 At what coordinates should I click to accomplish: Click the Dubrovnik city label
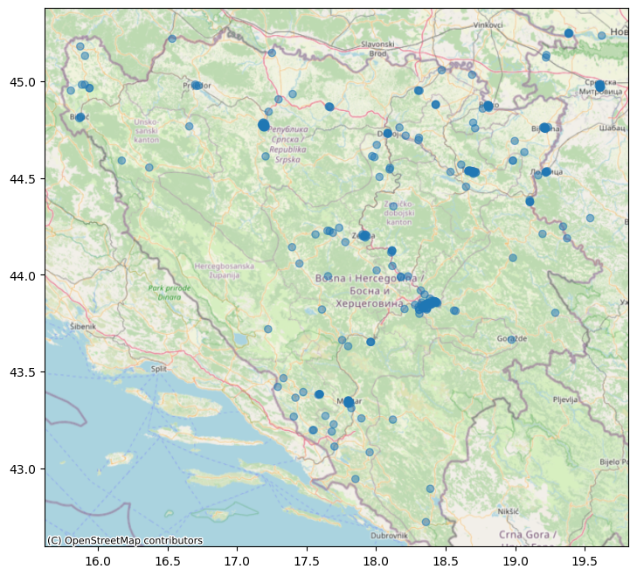click(x=389, y=535)
